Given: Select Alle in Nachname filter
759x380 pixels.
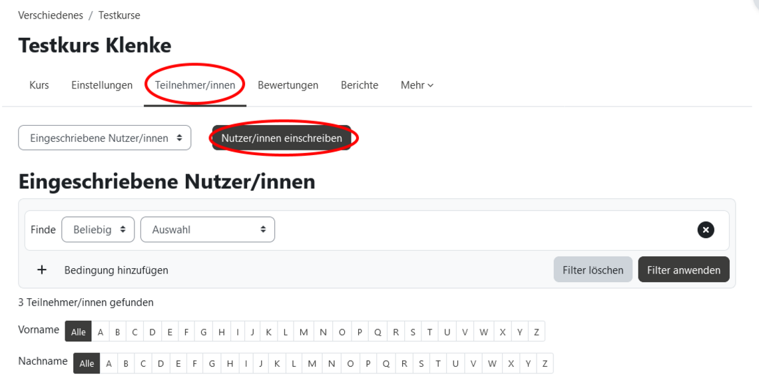Looking at the screenshot, I should tap(87, 364).
